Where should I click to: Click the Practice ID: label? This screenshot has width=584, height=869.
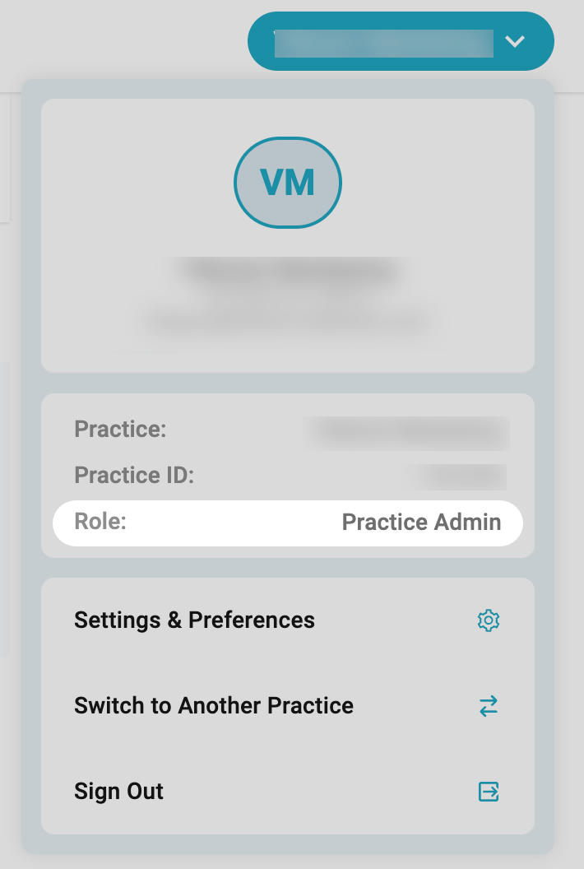[x=134, y=475]
